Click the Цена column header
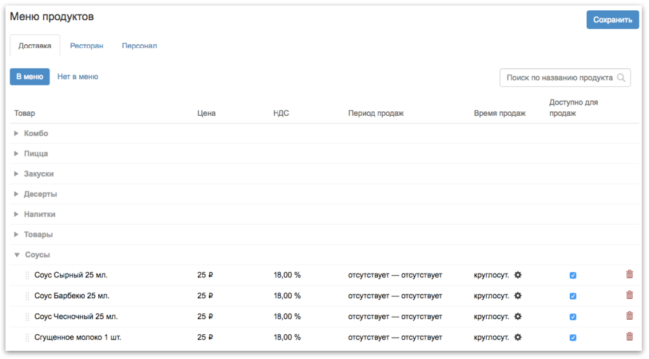Screen dimensions: 649x359 206,113
